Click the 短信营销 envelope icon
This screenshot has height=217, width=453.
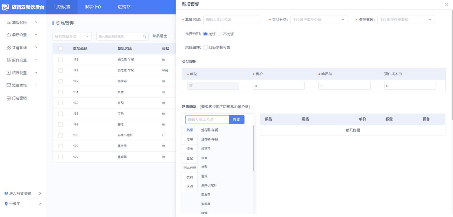pyautogui.click(x=9, y=85)
